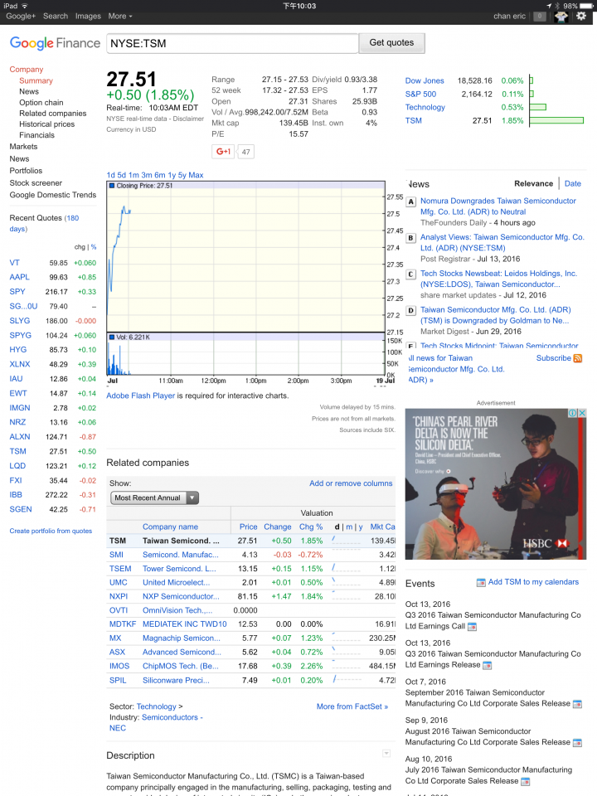Open More from FactSet link
Image resolution: width=597 pixels, height=796 pixels.
tap(352, 706)
